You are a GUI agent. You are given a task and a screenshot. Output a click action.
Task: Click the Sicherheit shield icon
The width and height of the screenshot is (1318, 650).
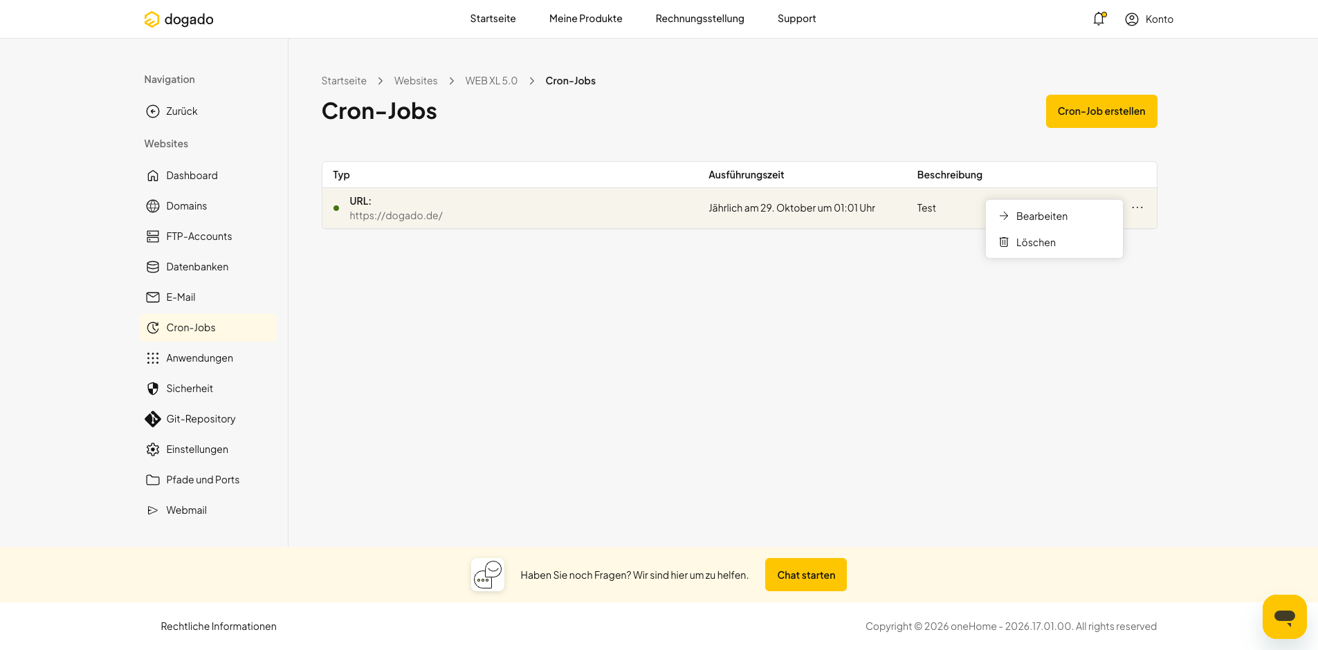(153, 389)
